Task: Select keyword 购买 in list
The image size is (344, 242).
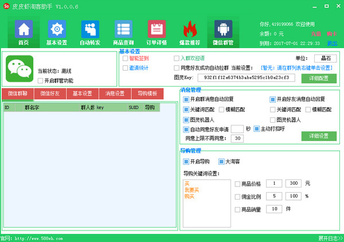Action: [x=189, y=196]
